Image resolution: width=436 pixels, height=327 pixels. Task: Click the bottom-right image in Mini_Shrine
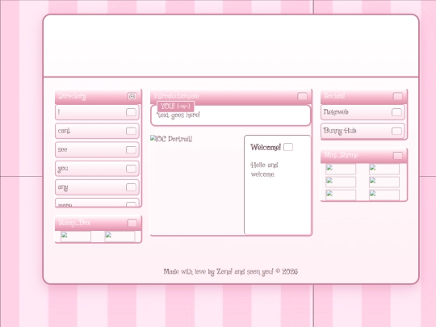(384, 195)
